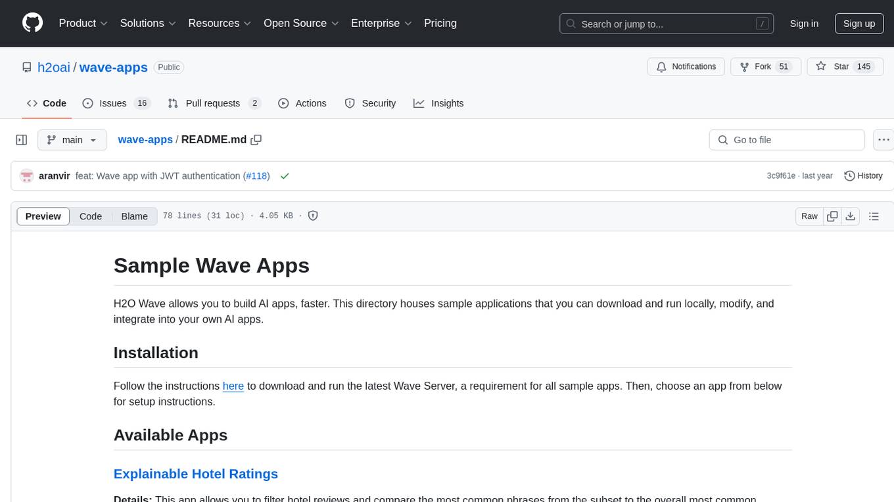Expand the Product menu
894x502 pixels.
coord(83,23)
